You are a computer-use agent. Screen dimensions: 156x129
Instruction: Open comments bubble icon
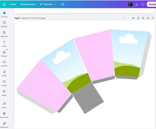[143, 4]
